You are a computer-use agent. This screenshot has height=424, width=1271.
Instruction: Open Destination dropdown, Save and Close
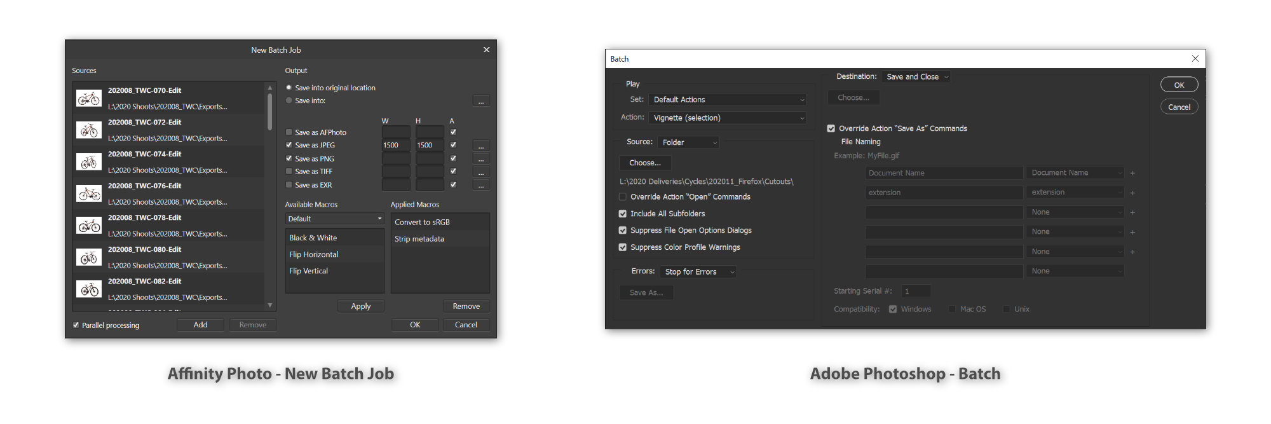click(x=916, y=77)
